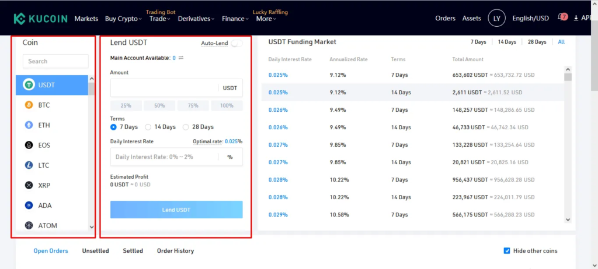Viewport: 598px width, 269px height.
Task: Click the Lend USDT button
Action: [176, 210]
